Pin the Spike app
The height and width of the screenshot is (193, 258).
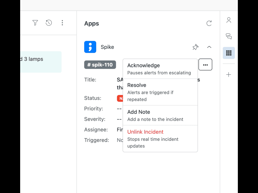pyautogui.click(x=196, y=47)
